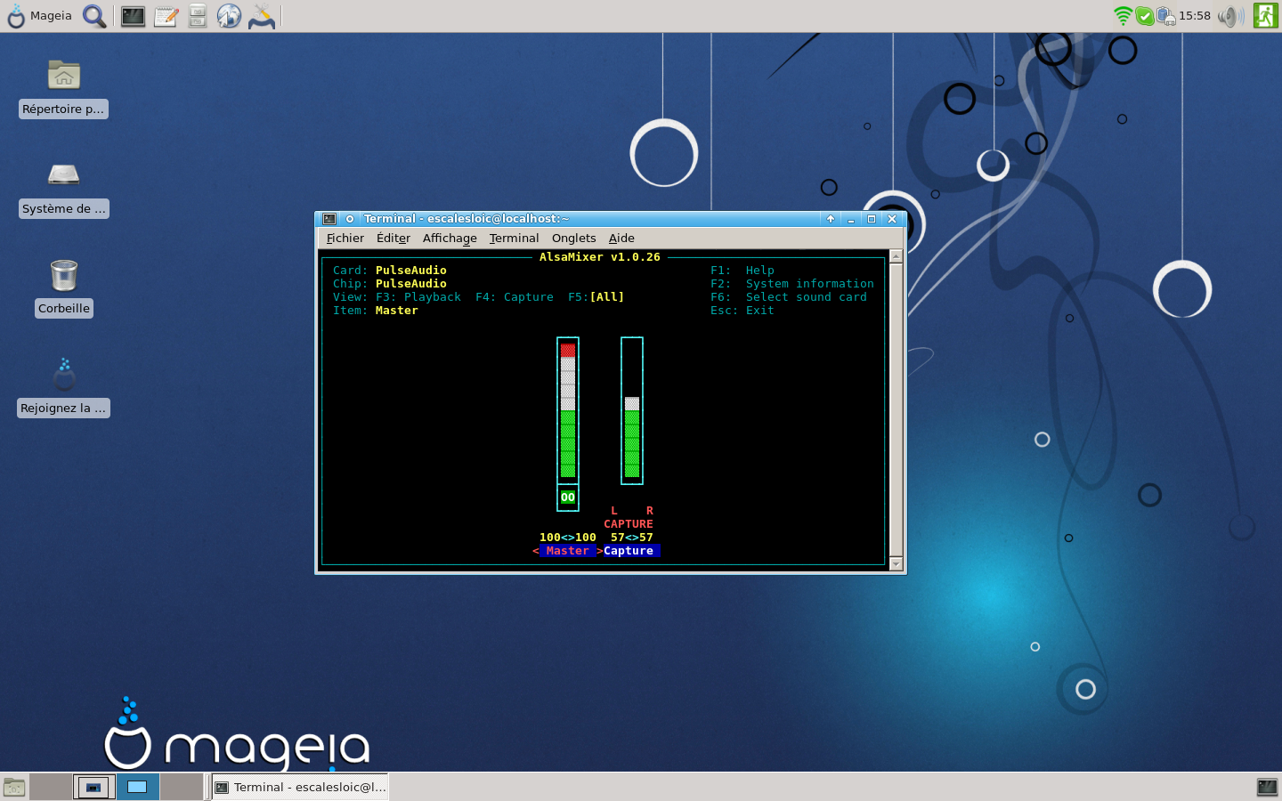
Task: Click the Terminal vertical scrollbar track
Action: (x=897, y=410)
